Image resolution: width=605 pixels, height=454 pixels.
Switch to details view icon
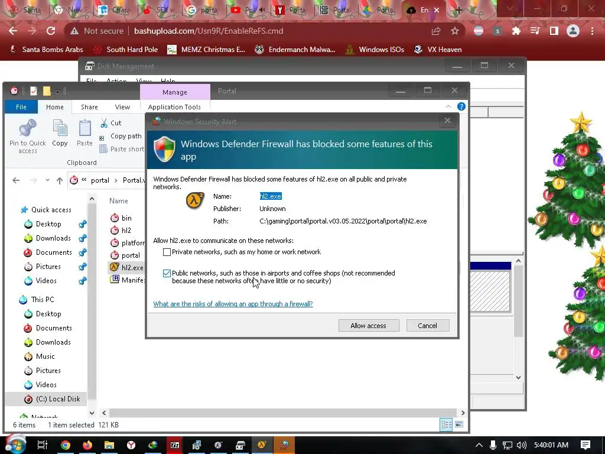coord(447,424)
